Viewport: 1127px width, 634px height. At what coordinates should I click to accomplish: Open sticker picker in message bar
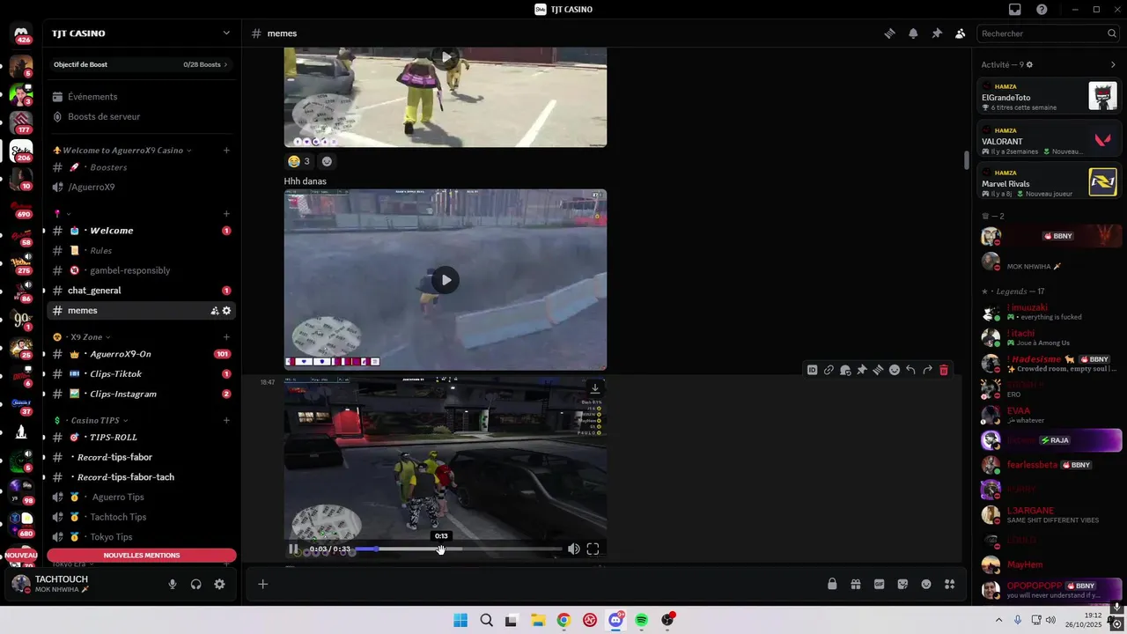click(902, 584)
